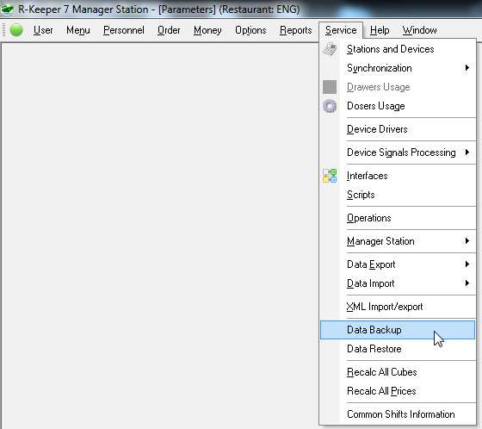Click the Interfaces colored blocks icon
The height and width of the screenshot is (429, 482).
click(x=330, y=176)
